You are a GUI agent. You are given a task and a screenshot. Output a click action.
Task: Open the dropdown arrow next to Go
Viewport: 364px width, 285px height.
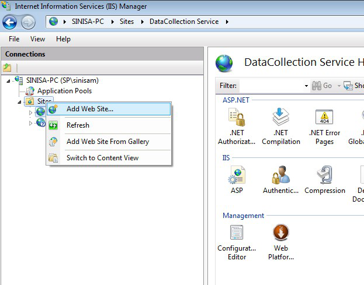pos(339,86)
